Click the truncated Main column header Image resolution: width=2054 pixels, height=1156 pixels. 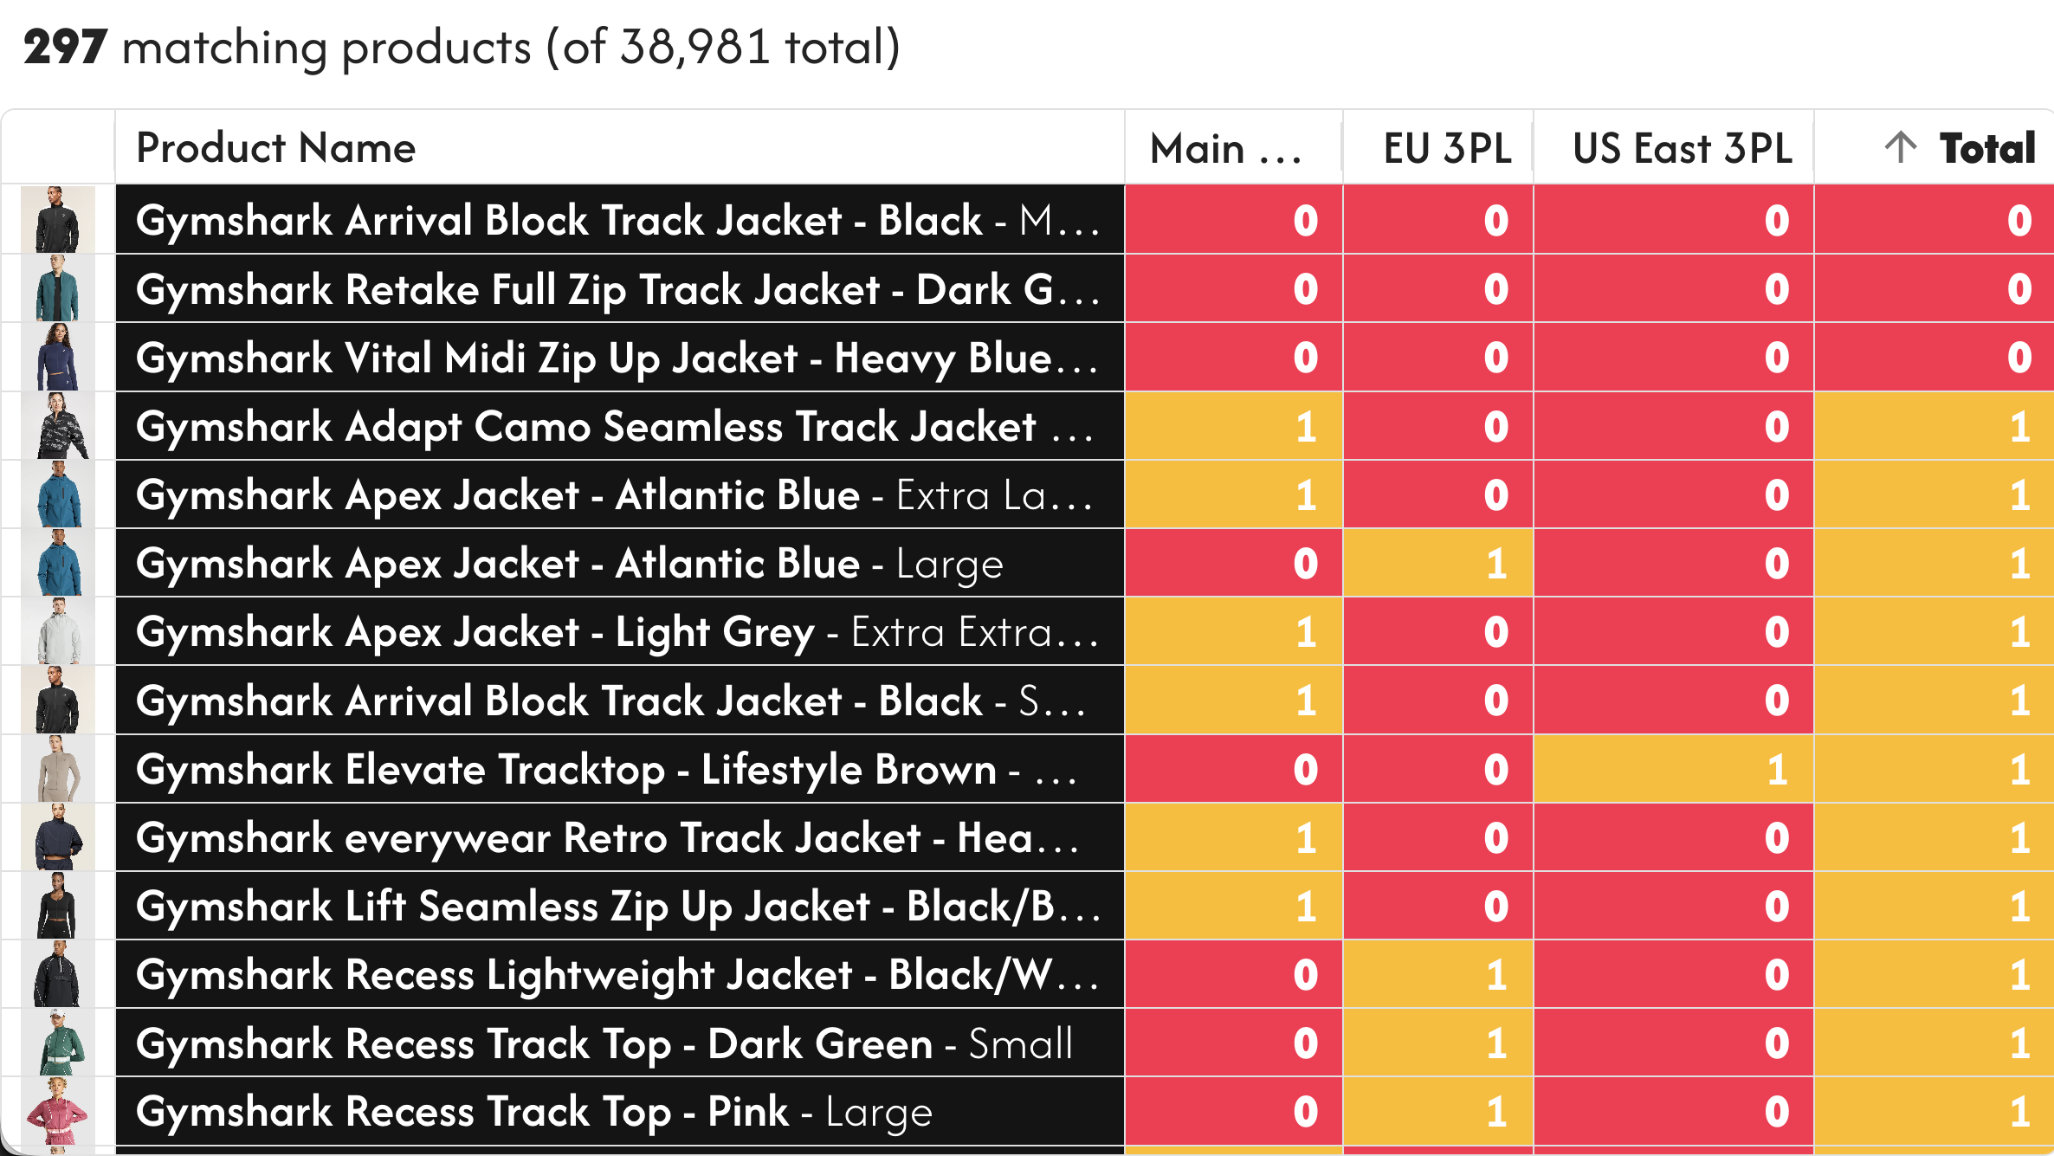pyautogui.click(x=1225, y=148)
